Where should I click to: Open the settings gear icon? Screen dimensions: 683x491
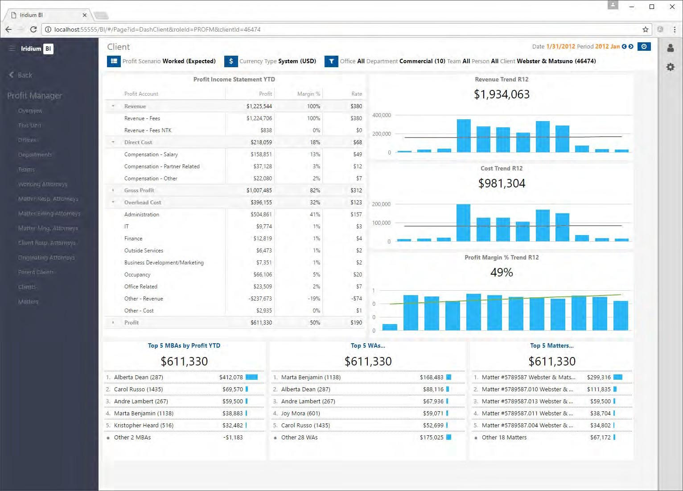pyautogui.click(x=670, y=67)
